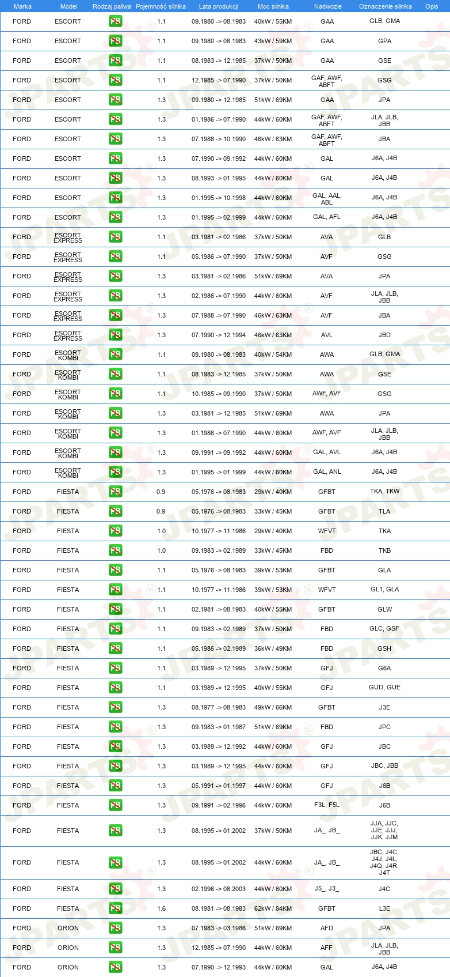This screenshot has width=450, height=977.
Task: Click the production years 05.1991 -> 01.1997
Action: 219,786
